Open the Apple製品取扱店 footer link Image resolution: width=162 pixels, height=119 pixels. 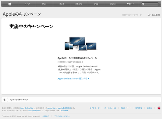click(x=64, y=108)
